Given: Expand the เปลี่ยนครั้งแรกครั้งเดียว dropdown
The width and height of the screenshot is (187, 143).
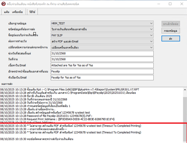Looking at the screenshot, I should 151,47.
